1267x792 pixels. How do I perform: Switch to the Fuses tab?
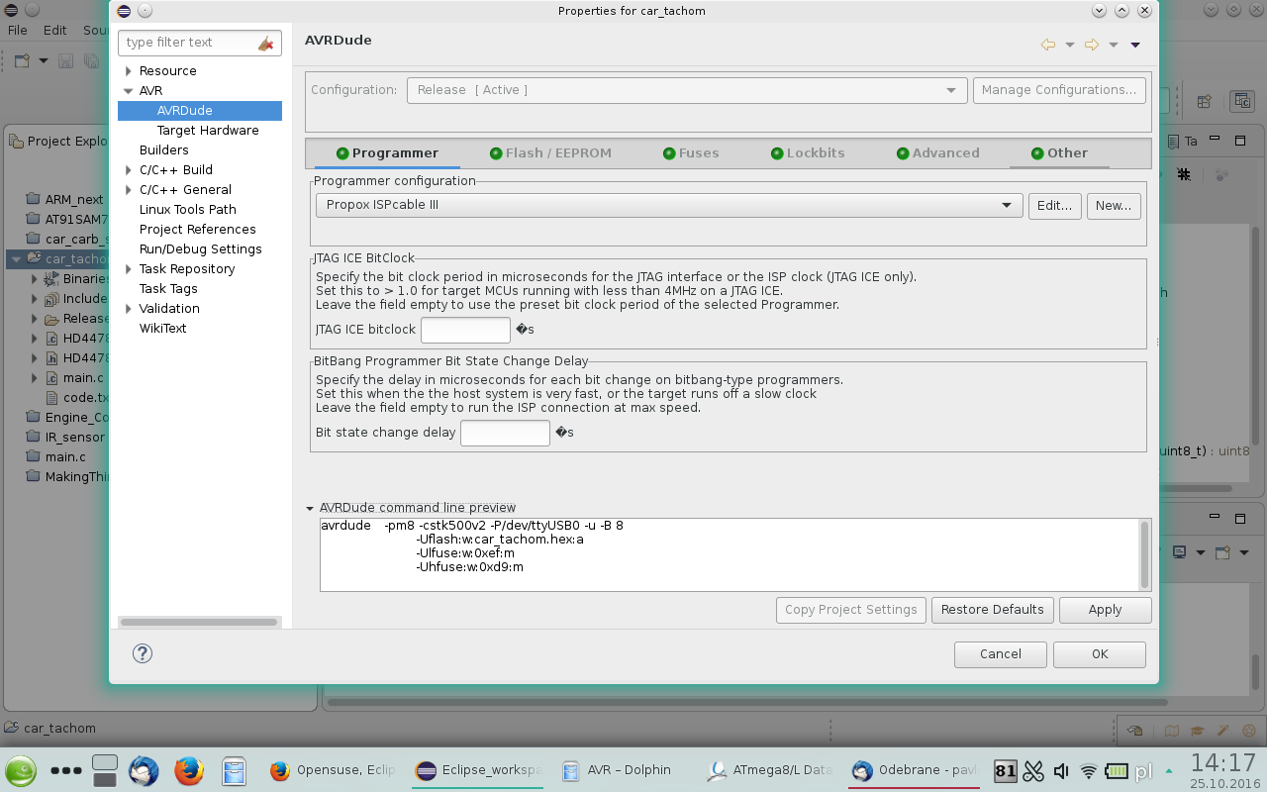[691, 153]
